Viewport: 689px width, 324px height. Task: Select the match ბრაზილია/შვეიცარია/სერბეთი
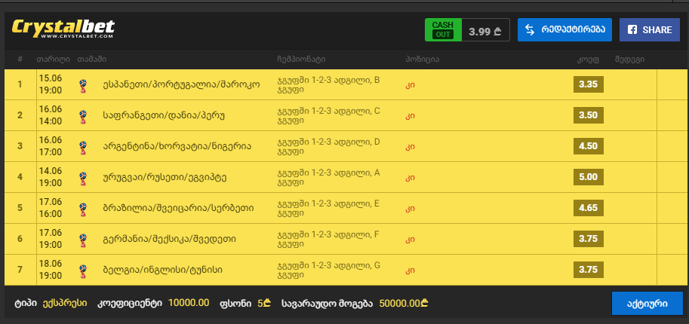177,208
